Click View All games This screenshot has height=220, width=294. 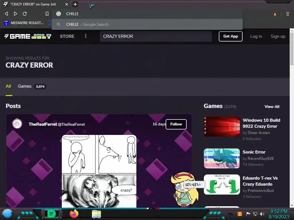[272, 107]
